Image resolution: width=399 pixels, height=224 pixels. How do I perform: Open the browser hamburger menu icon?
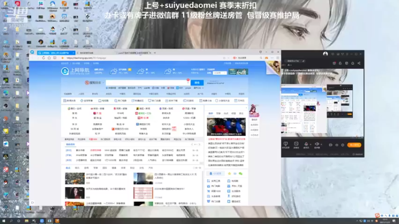coord(278,58)
